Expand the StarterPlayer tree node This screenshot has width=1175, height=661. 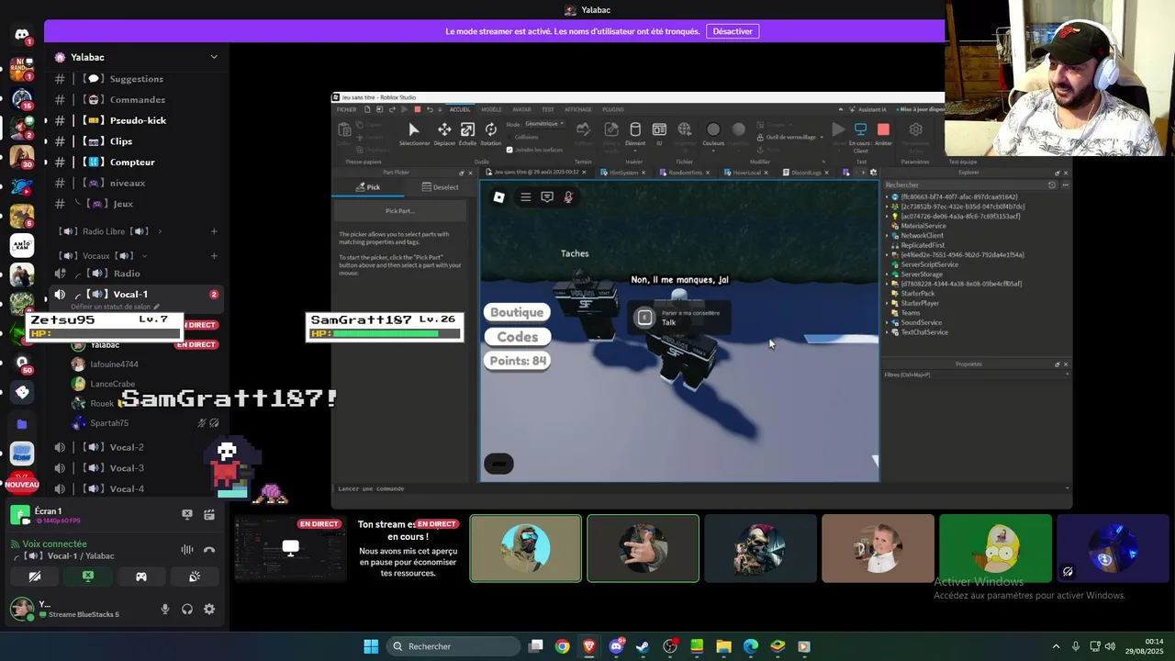coord(889,303)
